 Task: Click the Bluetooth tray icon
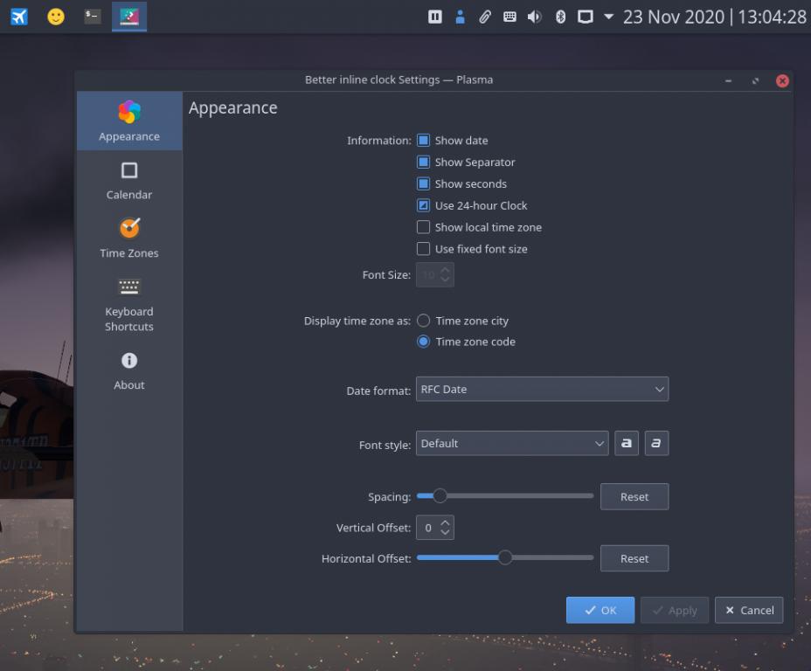[x=560, y=17]
